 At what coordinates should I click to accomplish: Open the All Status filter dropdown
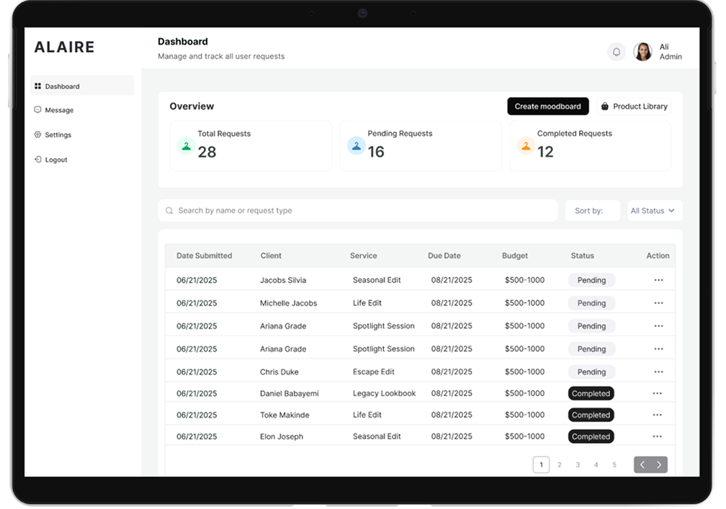pyautogui.click(x=653, y=210)
